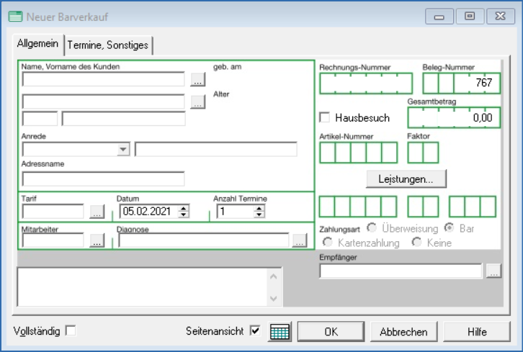Screen dimensions: 523x352
Task: Increase Anzahl Termine with up arrow
Action: point(259,208)
